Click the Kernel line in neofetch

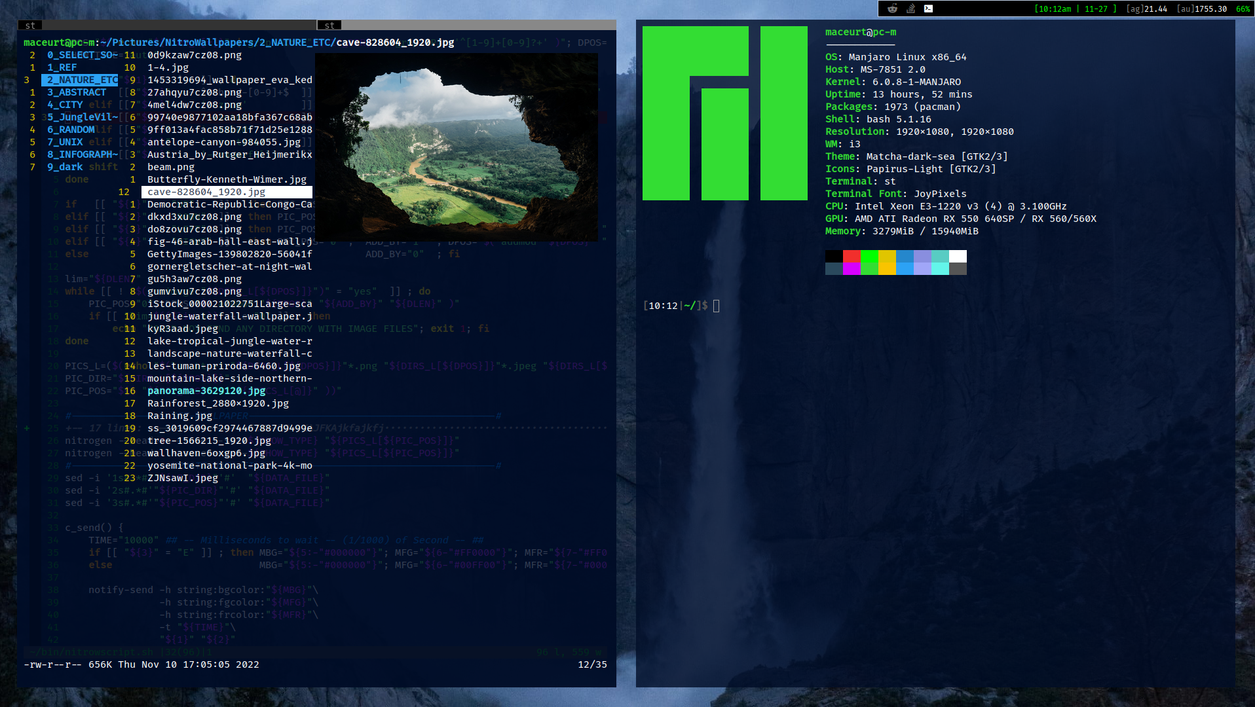893,82
